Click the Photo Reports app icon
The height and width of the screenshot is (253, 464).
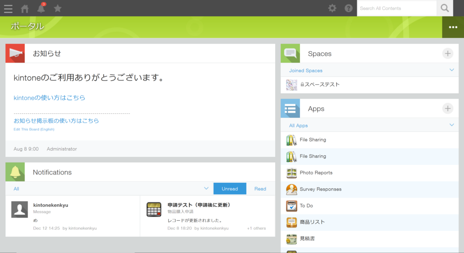click(x=291, y=173)
